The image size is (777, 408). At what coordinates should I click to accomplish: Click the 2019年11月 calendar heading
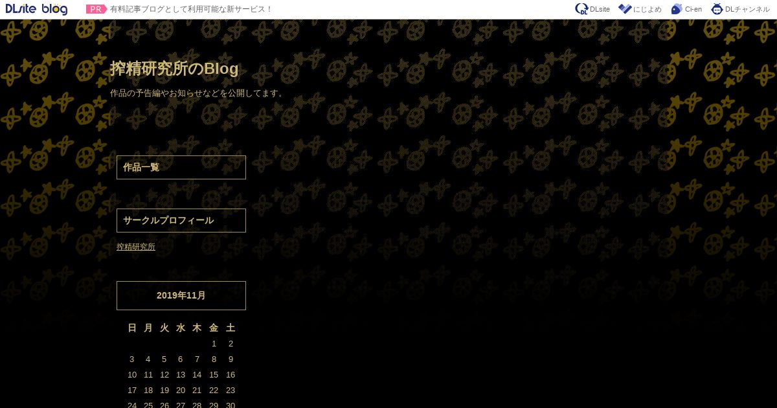click(181, 295)
